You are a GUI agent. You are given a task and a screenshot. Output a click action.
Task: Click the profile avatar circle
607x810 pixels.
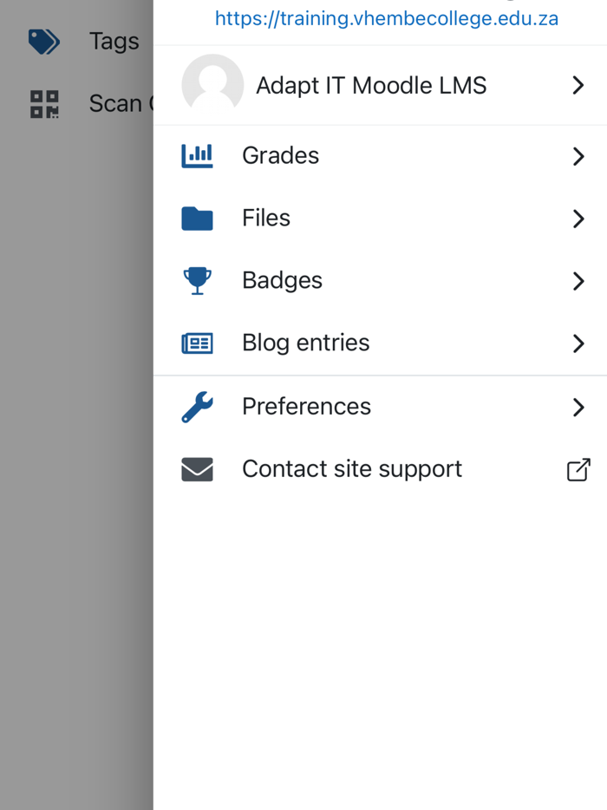[212, 85]
